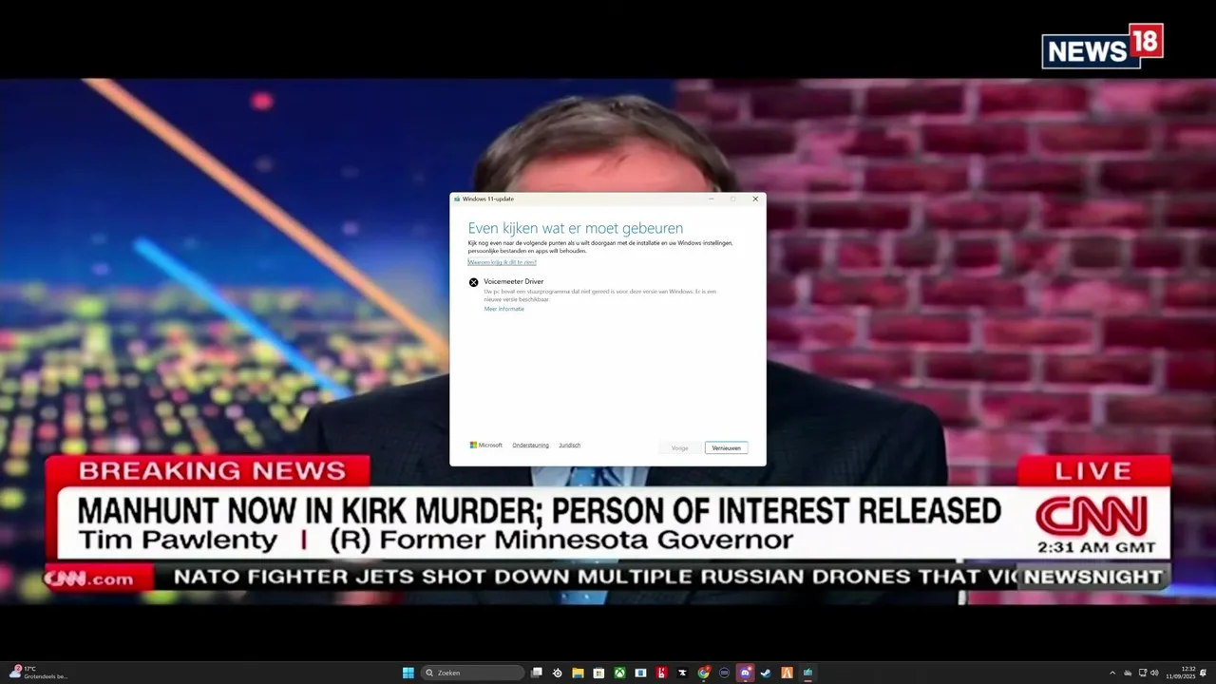Click the greyed-out Vorige button

[679, 447]
